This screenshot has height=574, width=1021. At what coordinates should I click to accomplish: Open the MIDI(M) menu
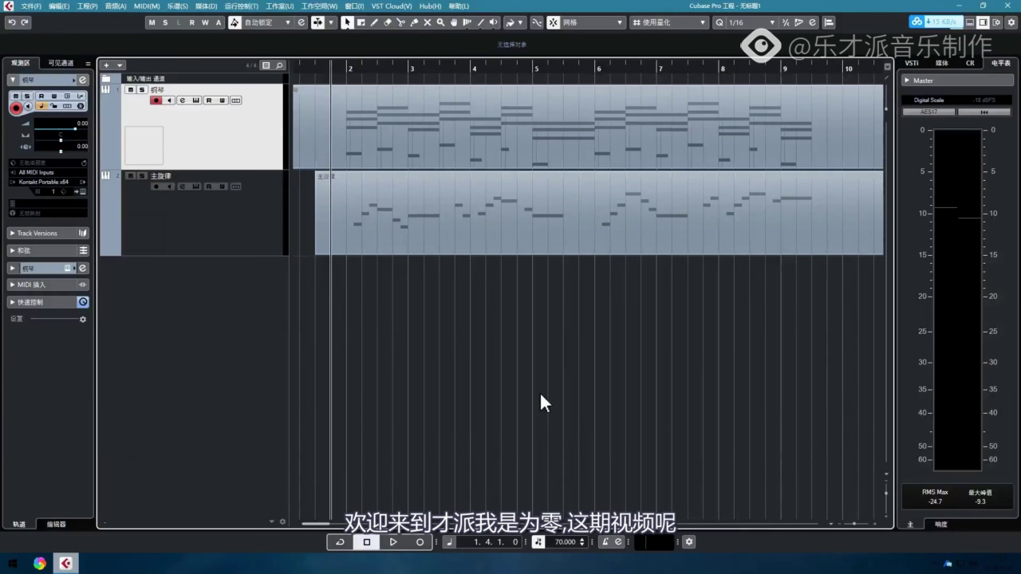click(147, 6)
